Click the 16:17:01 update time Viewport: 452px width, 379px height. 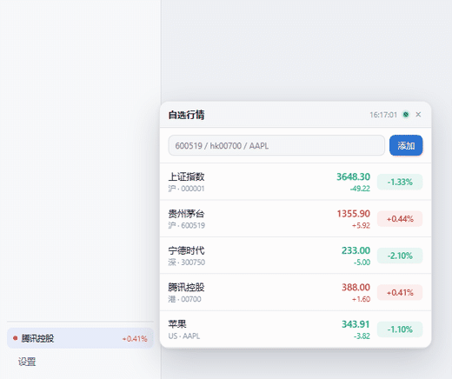click(383, 115)
